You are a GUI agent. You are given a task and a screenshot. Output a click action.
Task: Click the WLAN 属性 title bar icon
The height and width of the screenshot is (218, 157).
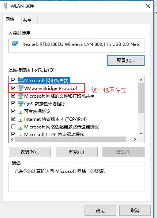[6, 6]
